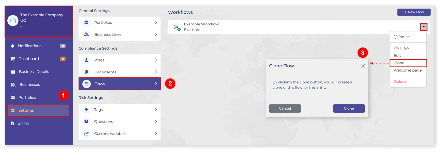Close the Clone Flow dialog with X
The image size is (444, 153).
tap(363, 66)
